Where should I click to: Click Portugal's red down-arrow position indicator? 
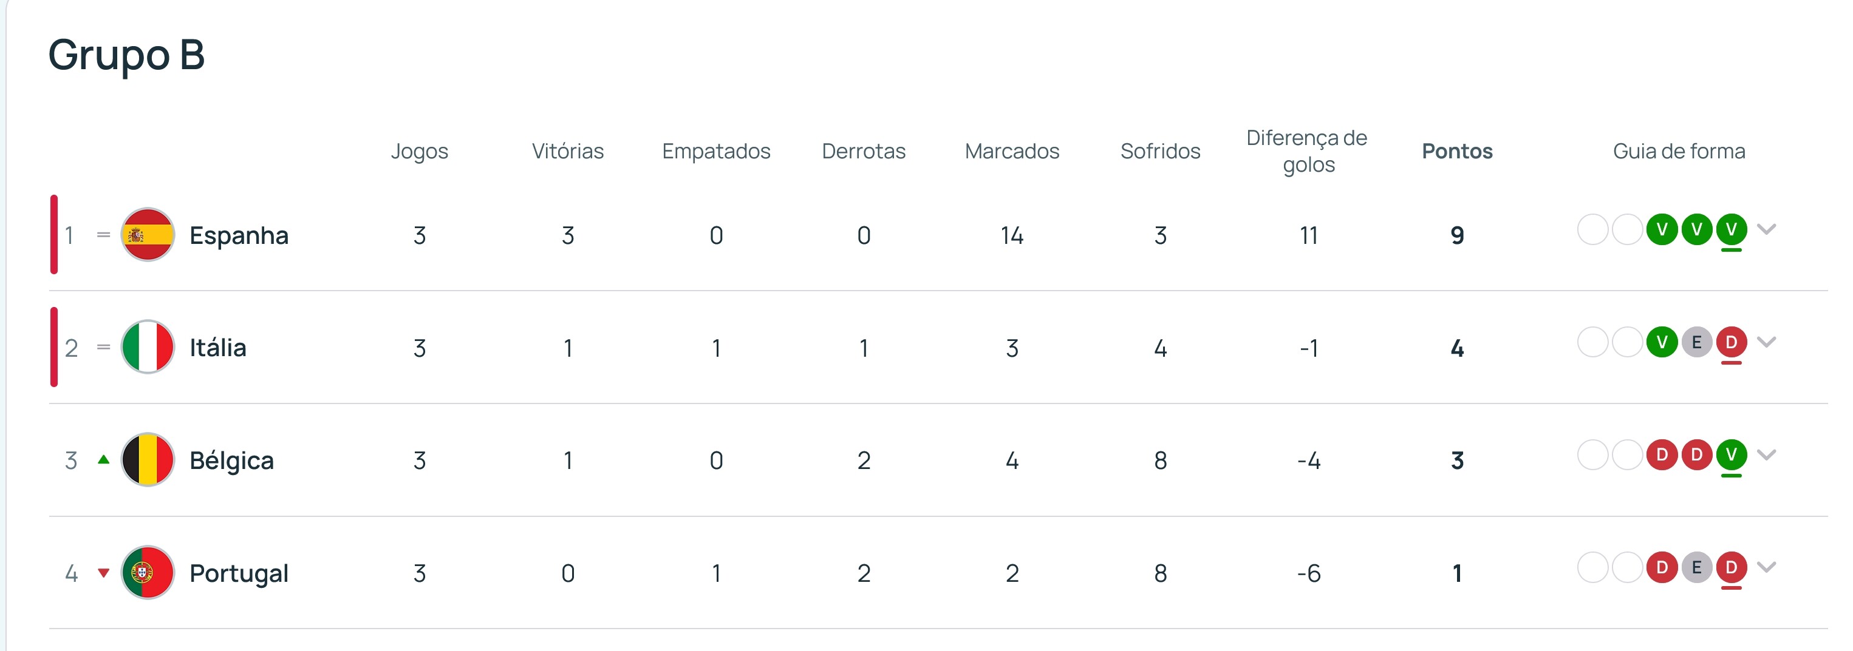pyautogui.click(x=104, y=573)
